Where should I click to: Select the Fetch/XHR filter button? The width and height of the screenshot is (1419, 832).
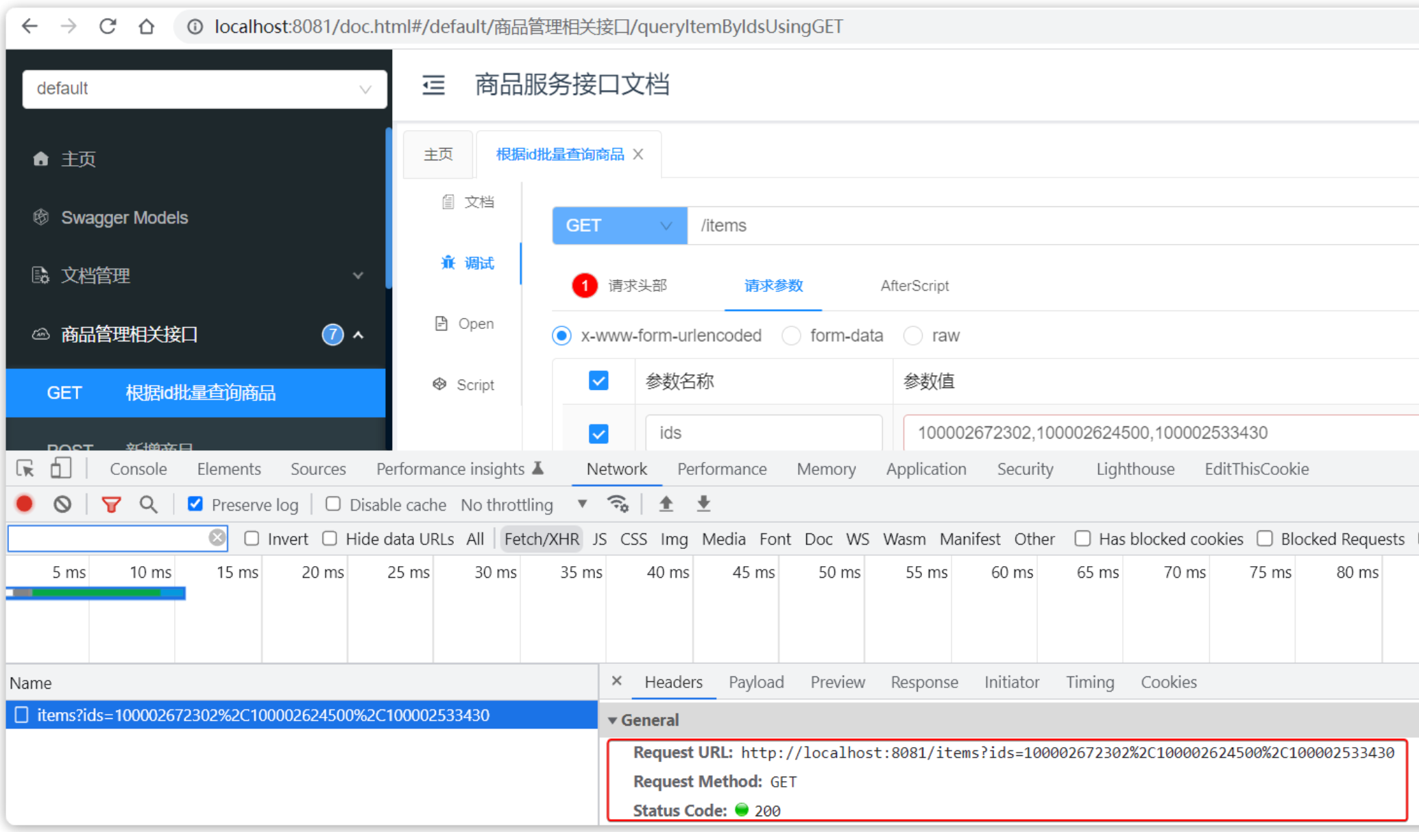tap(542, 539)
